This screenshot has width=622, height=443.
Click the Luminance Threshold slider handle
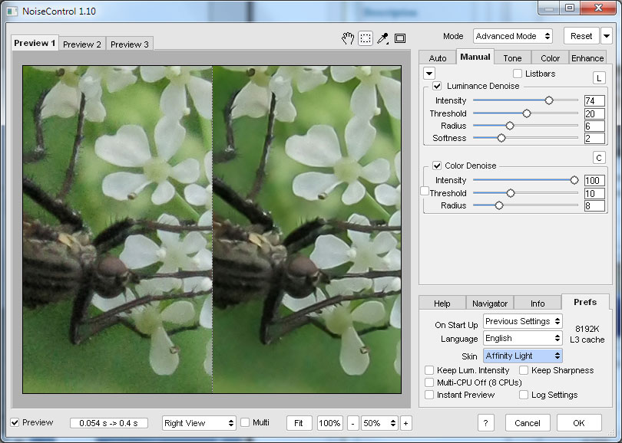(x=527, y=113)
